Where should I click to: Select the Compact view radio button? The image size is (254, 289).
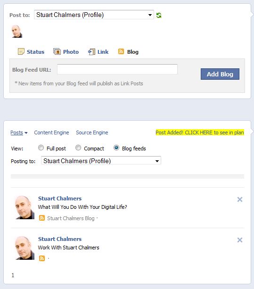click(x=78, y=148)
